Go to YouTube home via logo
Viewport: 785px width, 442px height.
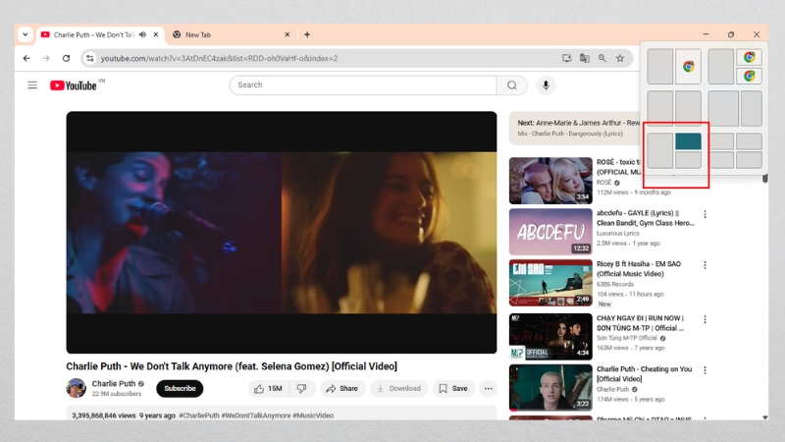click(x=73, y=85)
